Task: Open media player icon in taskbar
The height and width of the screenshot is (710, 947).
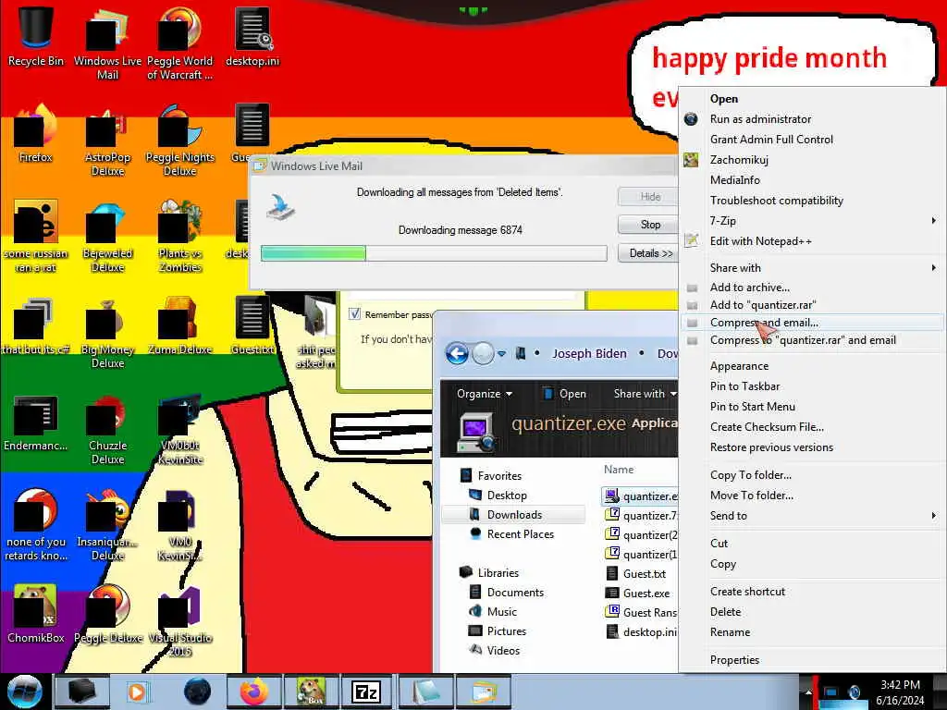Action: [137, 692]
